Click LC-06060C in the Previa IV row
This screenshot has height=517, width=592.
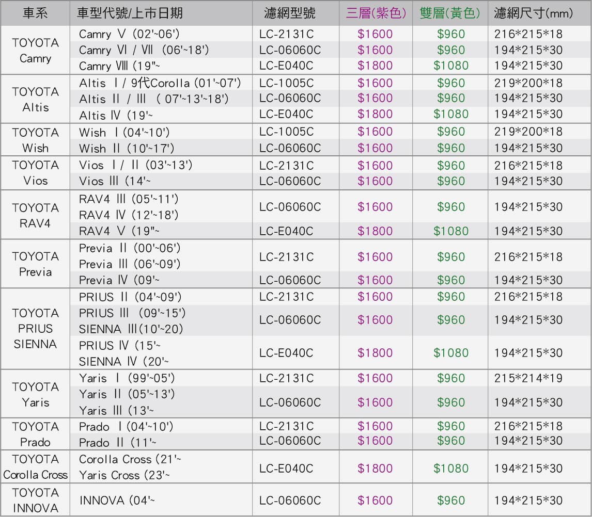(290, 280)
